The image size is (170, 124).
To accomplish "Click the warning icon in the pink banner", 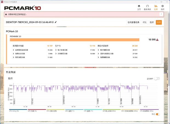I will [x=6, y=14].
